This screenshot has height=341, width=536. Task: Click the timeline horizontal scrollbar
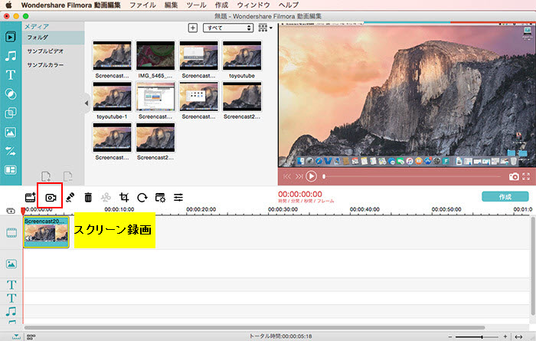[255, 328]
